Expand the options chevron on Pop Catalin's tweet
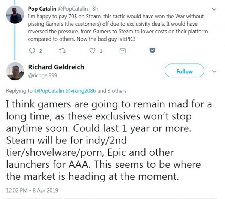 coord(214,9)
